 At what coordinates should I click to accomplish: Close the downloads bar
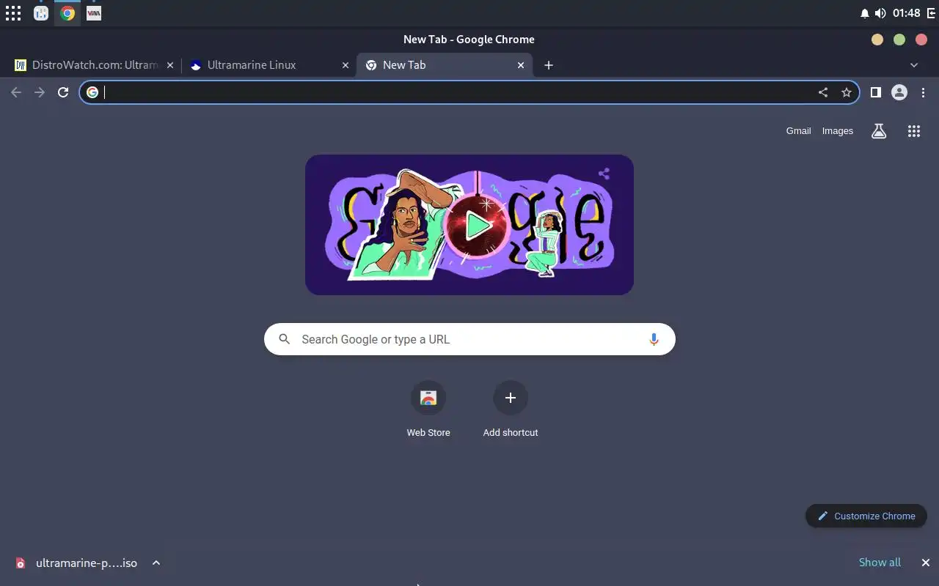pos(926,563)
